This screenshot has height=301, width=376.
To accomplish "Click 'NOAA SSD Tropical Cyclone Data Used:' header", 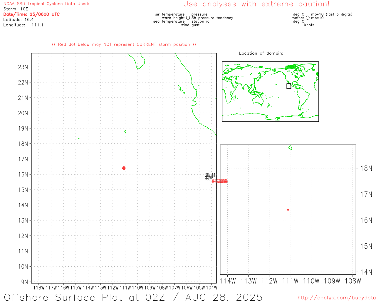I will tap(46, 4).
